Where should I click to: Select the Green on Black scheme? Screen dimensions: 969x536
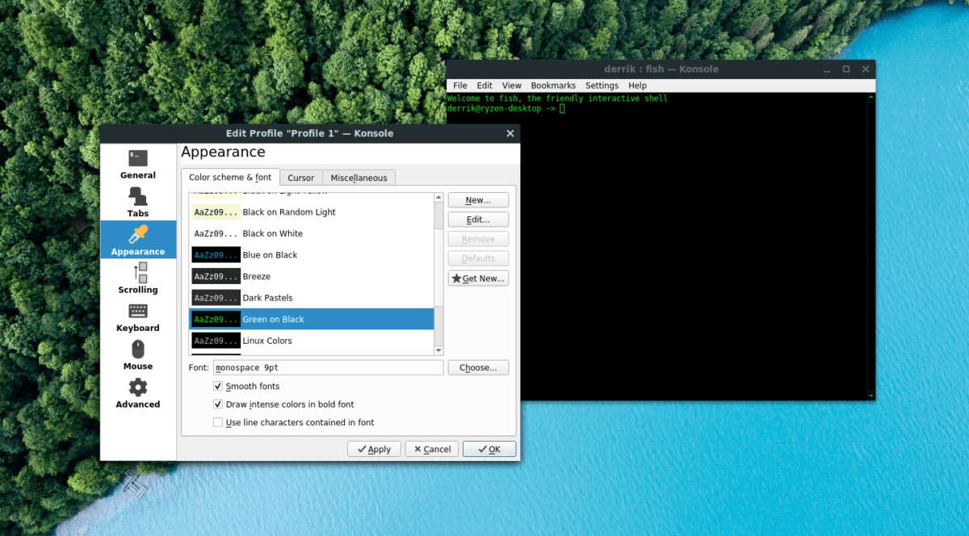[x=312, y=319]
